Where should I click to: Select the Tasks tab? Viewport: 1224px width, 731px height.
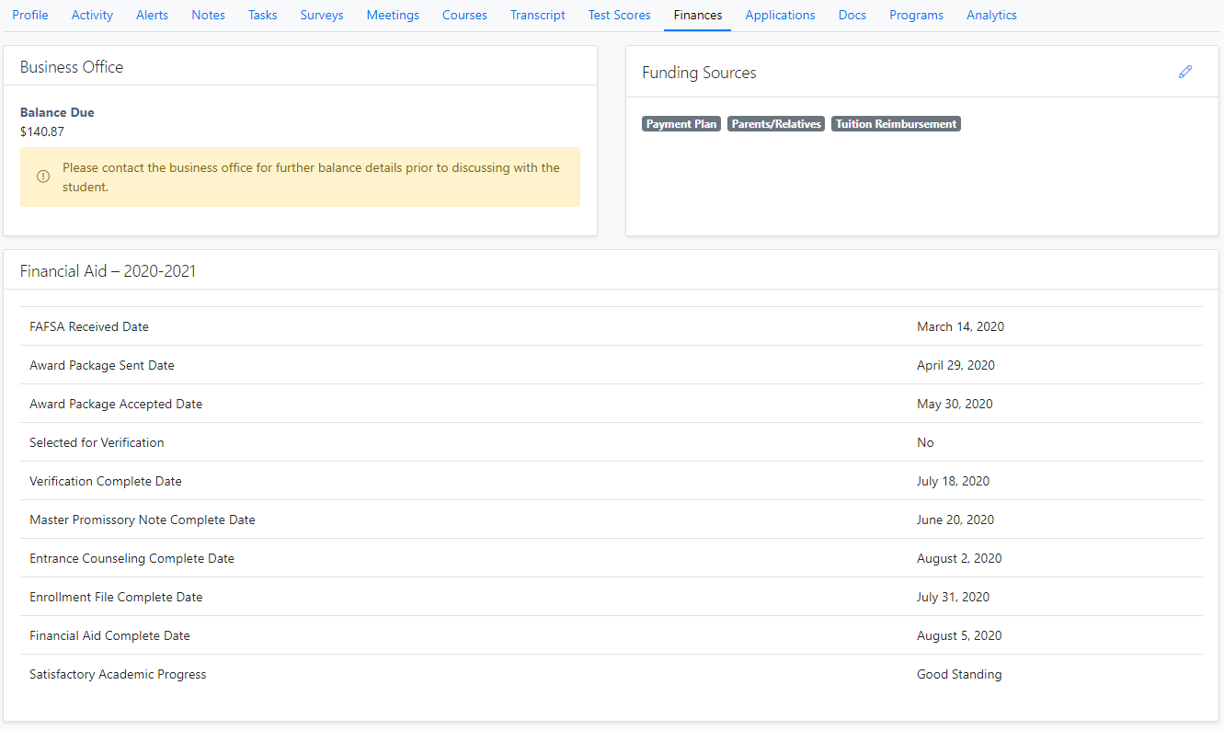(263, 15)
